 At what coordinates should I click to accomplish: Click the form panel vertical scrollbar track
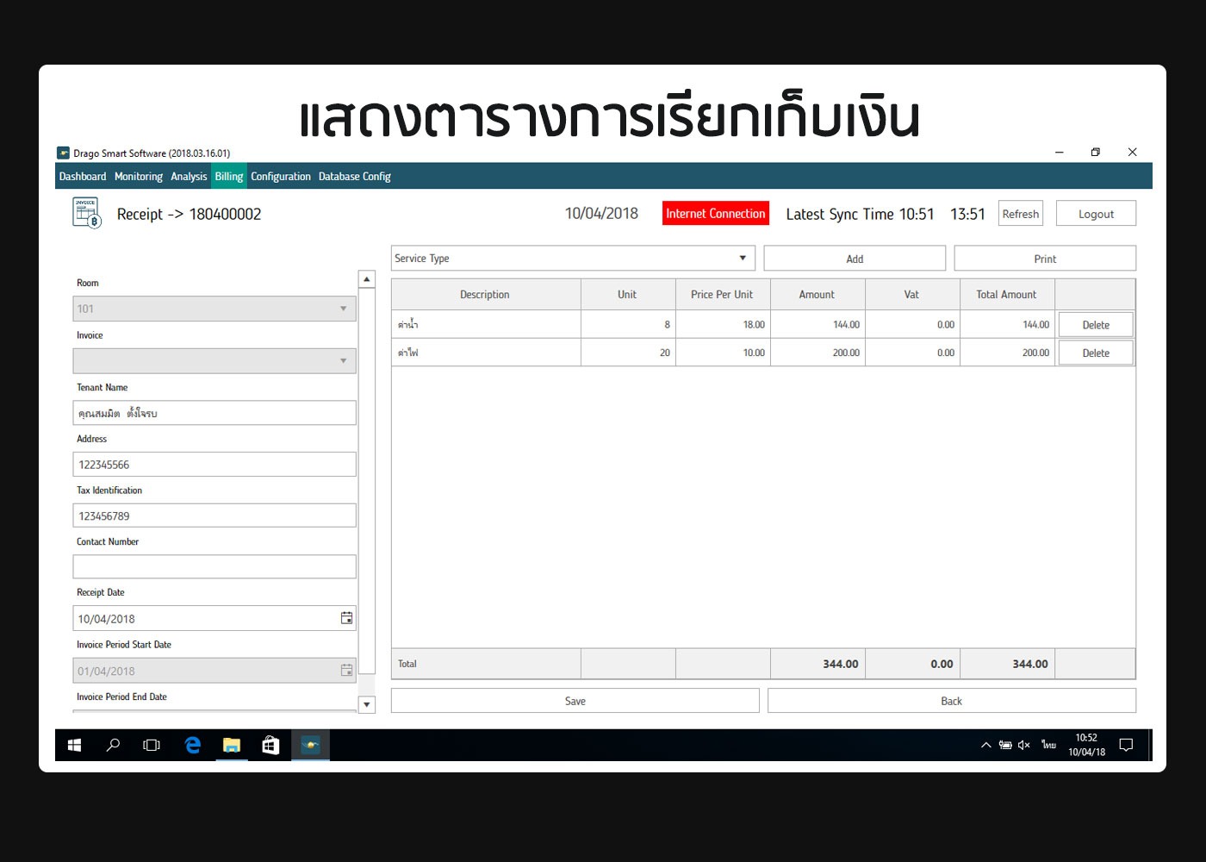click(367, 491)
